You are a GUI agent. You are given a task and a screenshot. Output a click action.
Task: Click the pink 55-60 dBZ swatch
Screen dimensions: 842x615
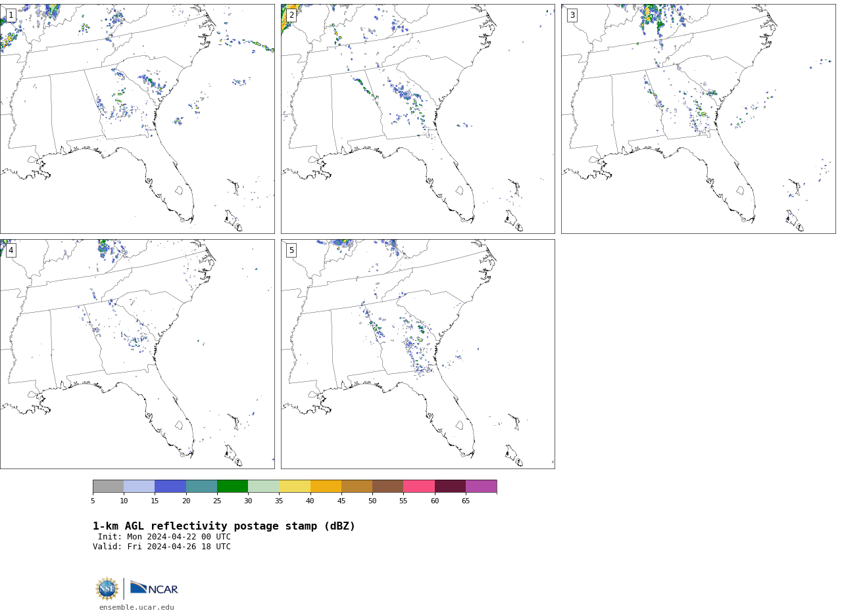[x=419, y=486]
